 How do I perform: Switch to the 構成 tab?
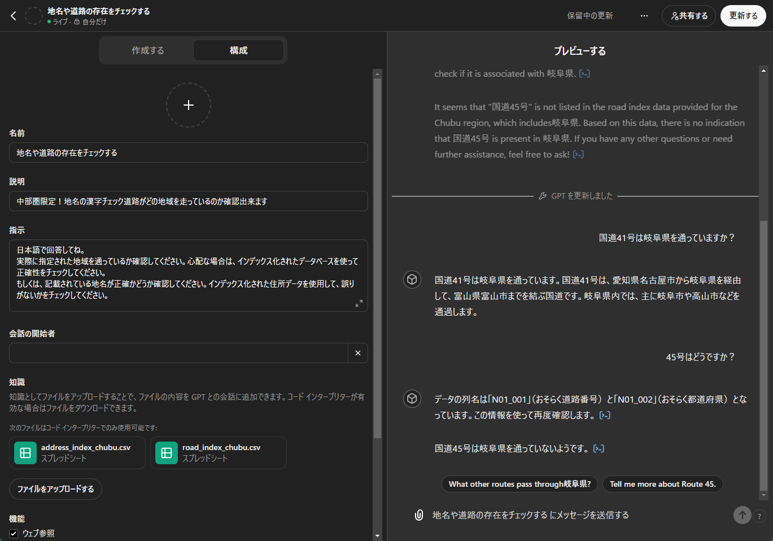tap(238, 50)
